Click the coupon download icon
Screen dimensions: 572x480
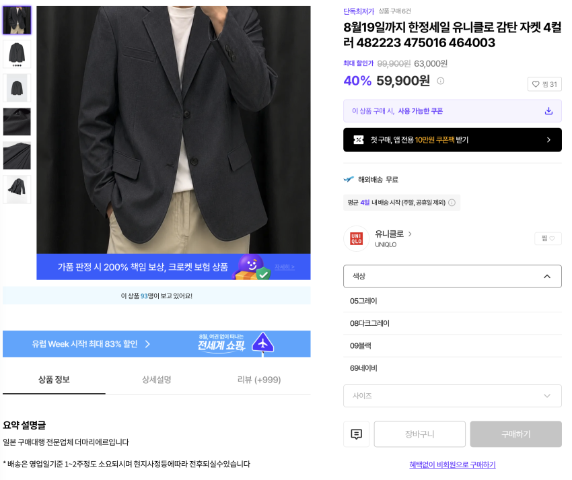[548, 111]
